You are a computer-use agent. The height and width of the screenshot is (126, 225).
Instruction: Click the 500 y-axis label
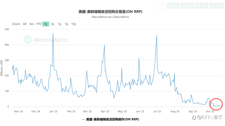(x=7, y=29)
